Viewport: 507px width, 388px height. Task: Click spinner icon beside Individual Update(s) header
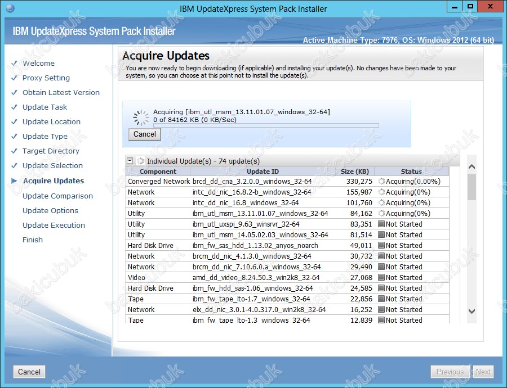pos(140,161)
